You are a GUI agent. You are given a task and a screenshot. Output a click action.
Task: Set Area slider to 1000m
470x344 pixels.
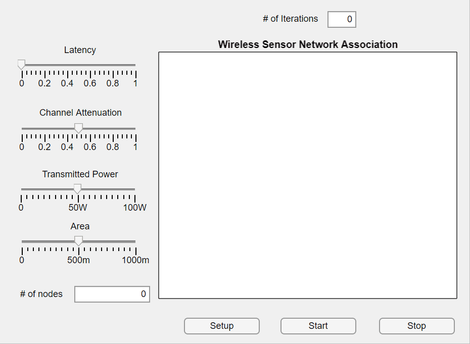click(x=135, y=241)
